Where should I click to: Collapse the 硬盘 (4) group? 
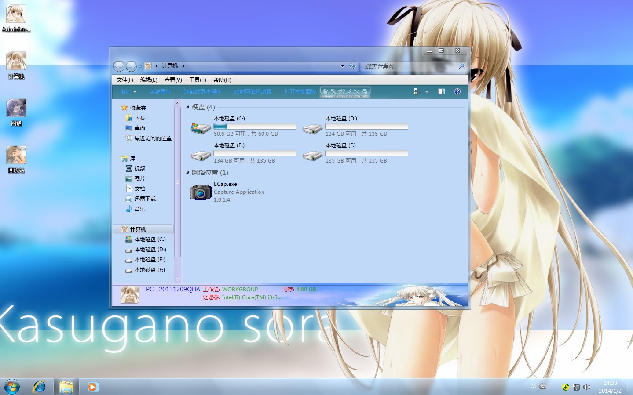(x=188, y=107)
